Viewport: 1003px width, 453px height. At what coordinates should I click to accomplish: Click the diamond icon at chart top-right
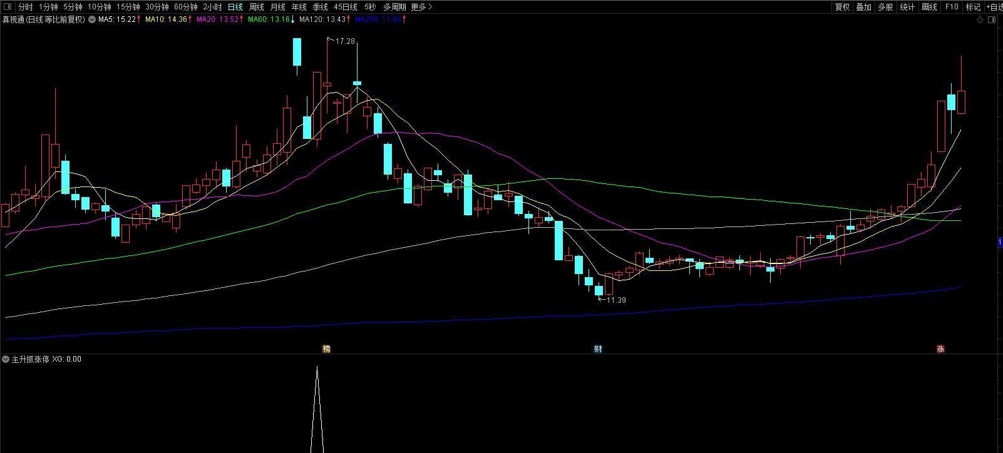click(x=980, y=20)
